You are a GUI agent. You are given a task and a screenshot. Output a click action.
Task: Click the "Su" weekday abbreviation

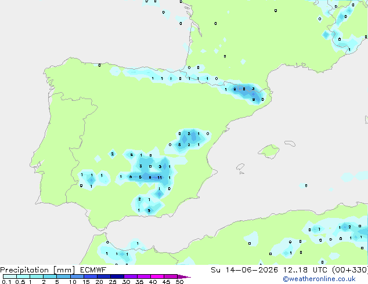pos(216,270)
